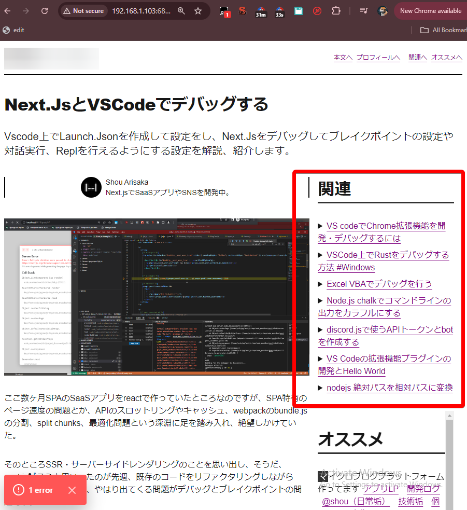Viewport: 467px width, 510px height.
Task: Click the VSCode debugging screenshot image
Action: [157, 297]
